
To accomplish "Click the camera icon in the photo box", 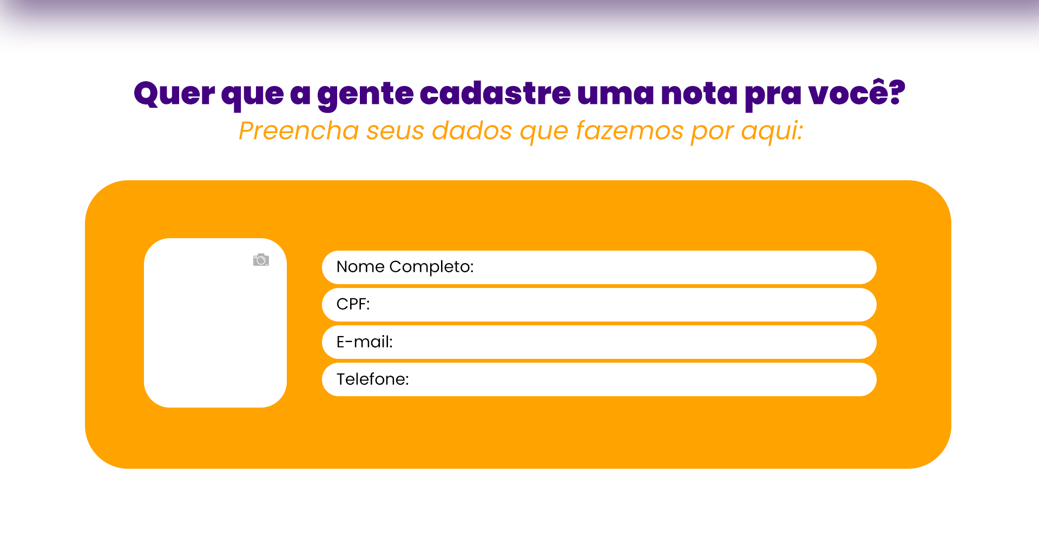I will point(261,260).
